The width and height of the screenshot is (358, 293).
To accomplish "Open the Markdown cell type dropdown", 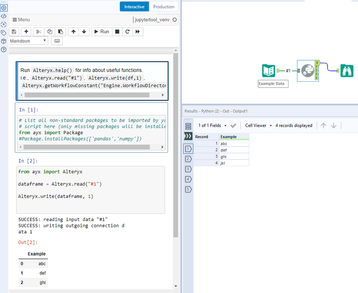I will [x=28, y=41].
